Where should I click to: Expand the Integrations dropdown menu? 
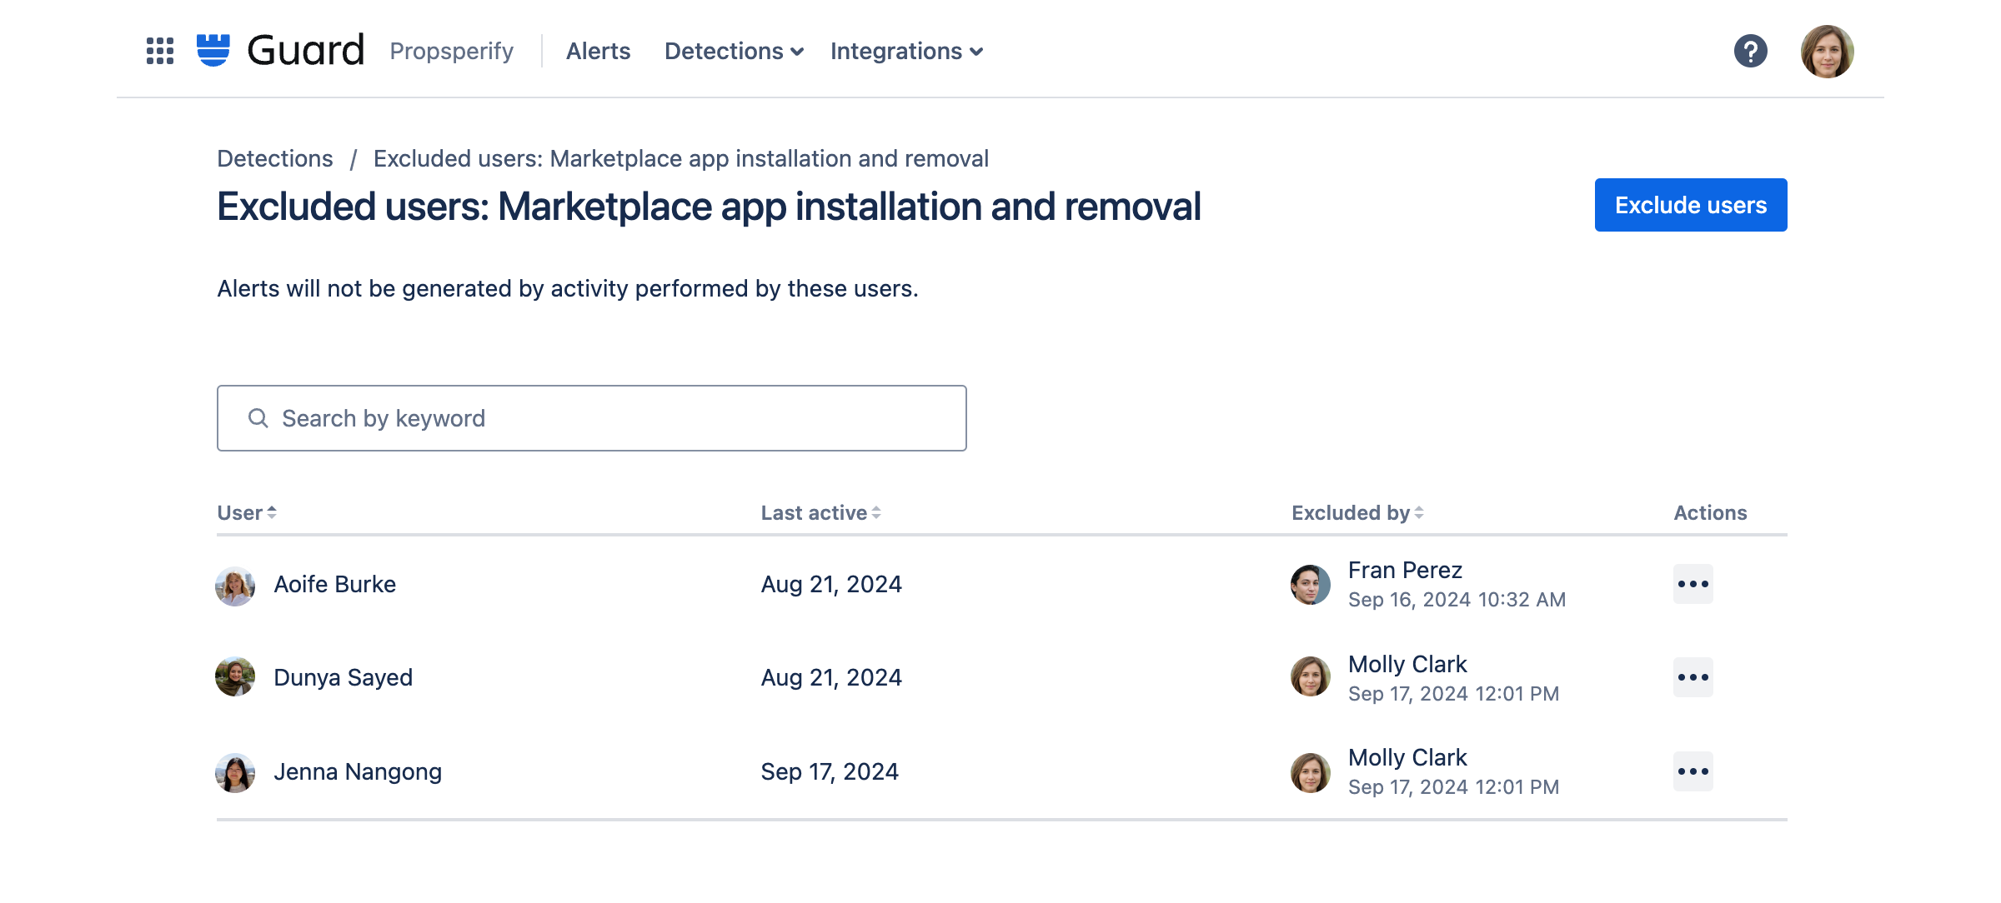[x=906, y=51]
